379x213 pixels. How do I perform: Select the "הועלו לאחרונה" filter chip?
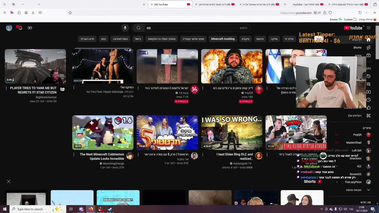pos(120,39)
